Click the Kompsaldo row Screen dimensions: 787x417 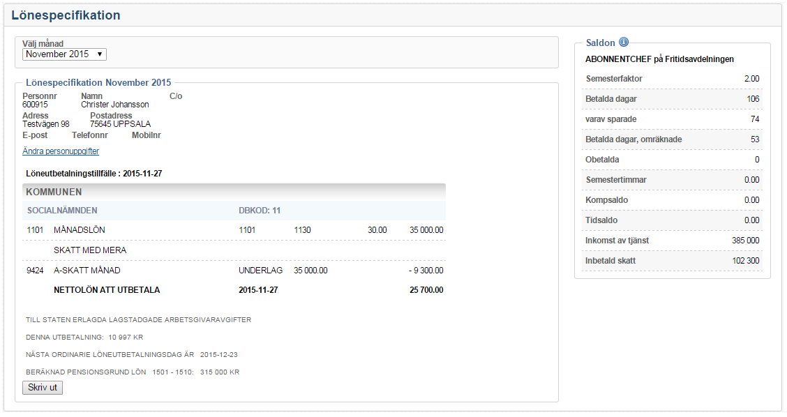coord(672,199)
